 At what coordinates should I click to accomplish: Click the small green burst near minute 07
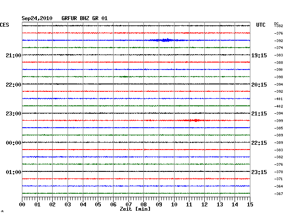(x=125, y=77)
